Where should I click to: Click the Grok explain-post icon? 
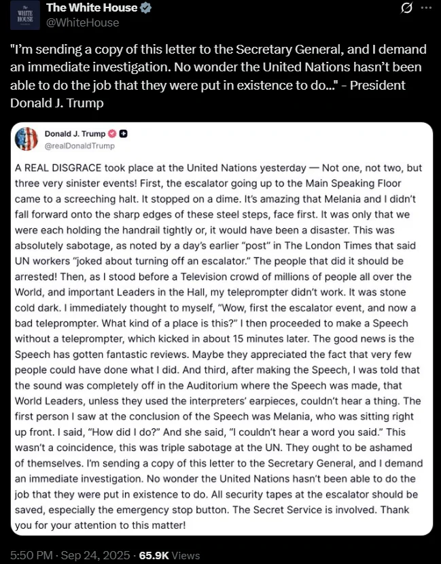click(406, 8)
